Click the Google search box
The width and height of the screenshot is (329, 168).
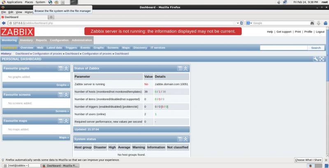[281, 23]
